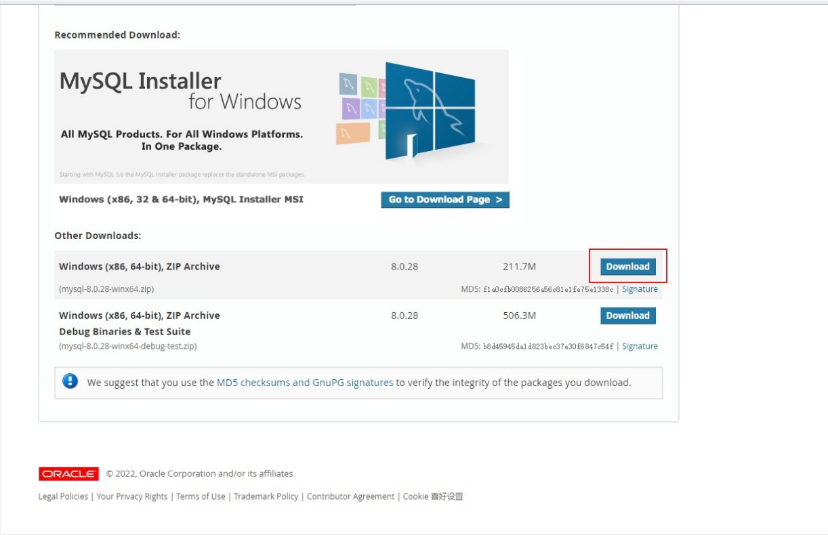Click the MySQL Installer for Windows banner
This screenshot has height=535, width=828.
coord(281,116)
